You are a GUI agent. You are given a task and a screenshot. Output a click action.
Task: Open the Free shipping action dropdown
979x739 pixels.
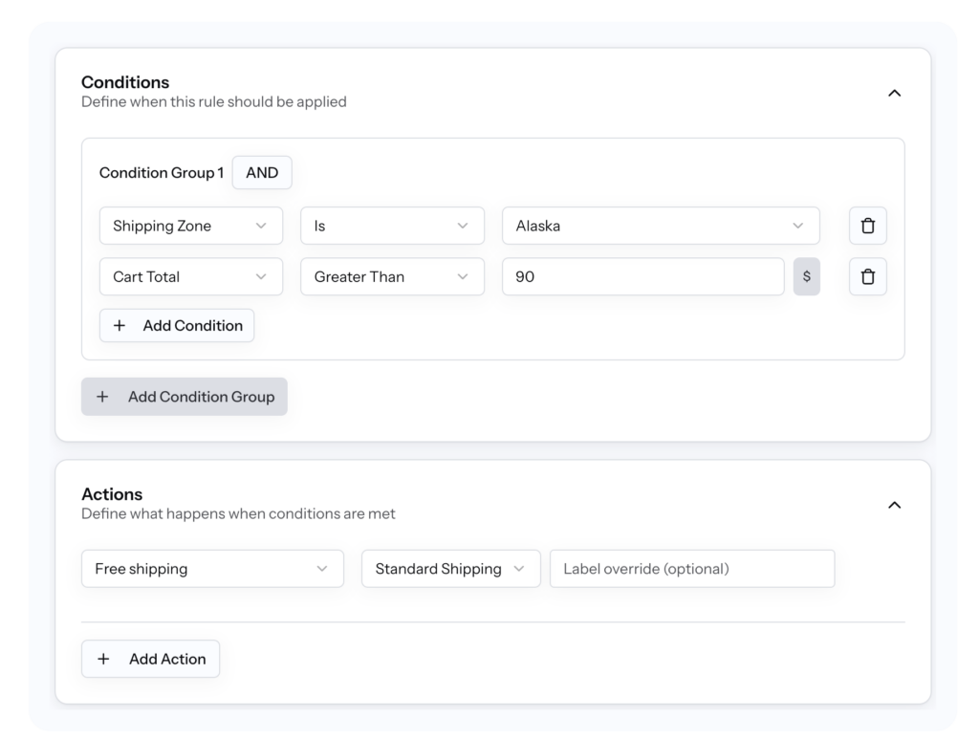coord(212,568)
